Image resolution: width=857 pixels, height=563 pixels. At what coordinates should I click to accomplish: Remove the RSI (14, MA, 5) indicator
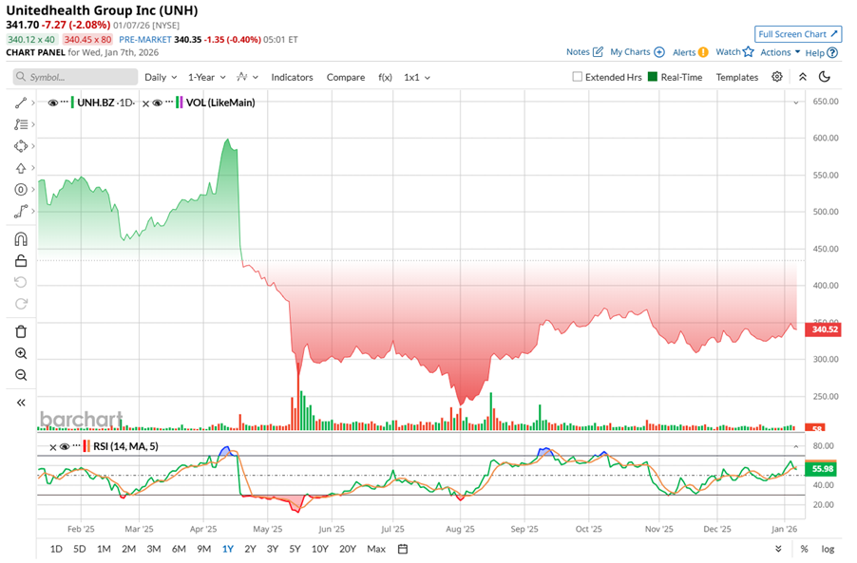point(53,447)
